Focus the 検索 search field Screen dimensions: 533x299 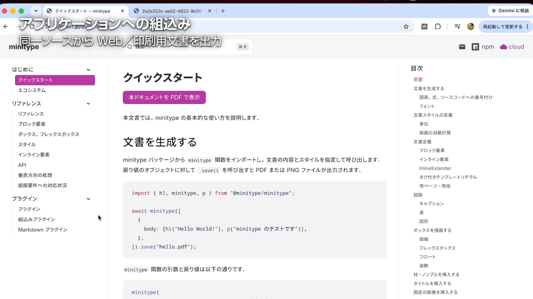click(x=187, y=47)
